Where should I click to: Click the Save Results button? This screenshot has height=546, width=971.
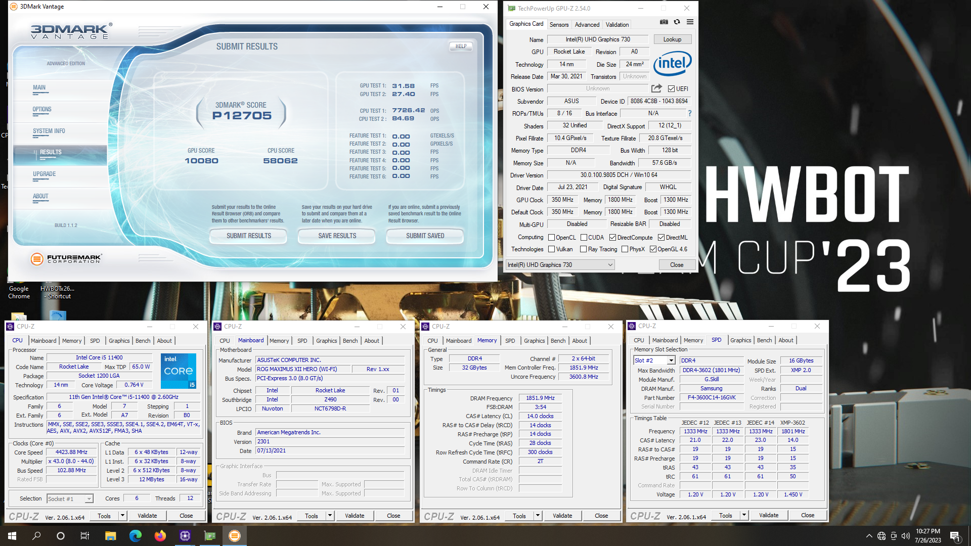click(x=337, y=236)
